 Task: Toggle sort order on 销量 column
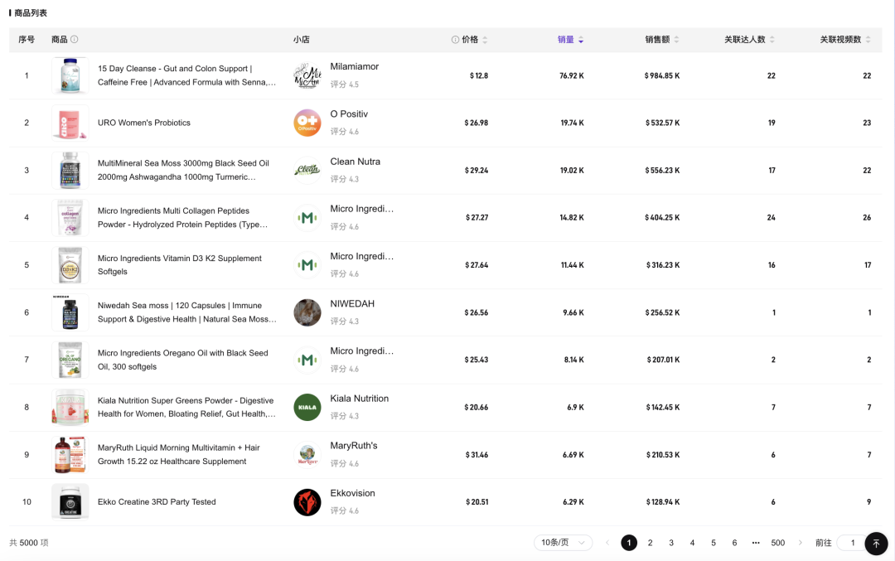[x=580, y=40]
